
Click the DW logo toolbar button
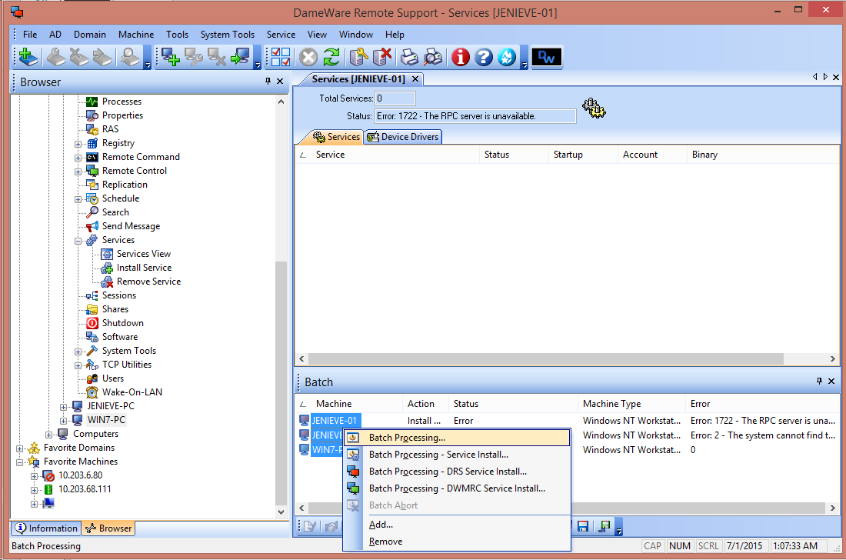[x=547, y=57]
